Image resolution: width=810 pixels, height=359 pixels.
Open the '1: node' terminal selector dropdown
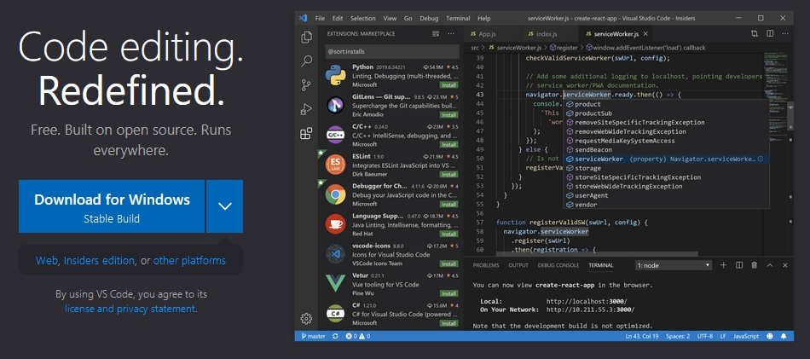(x=674, y=265)
